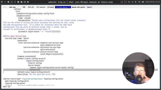Click the screen share eye tray icon
Screen dimensions: 161x90
pos(129,2)
